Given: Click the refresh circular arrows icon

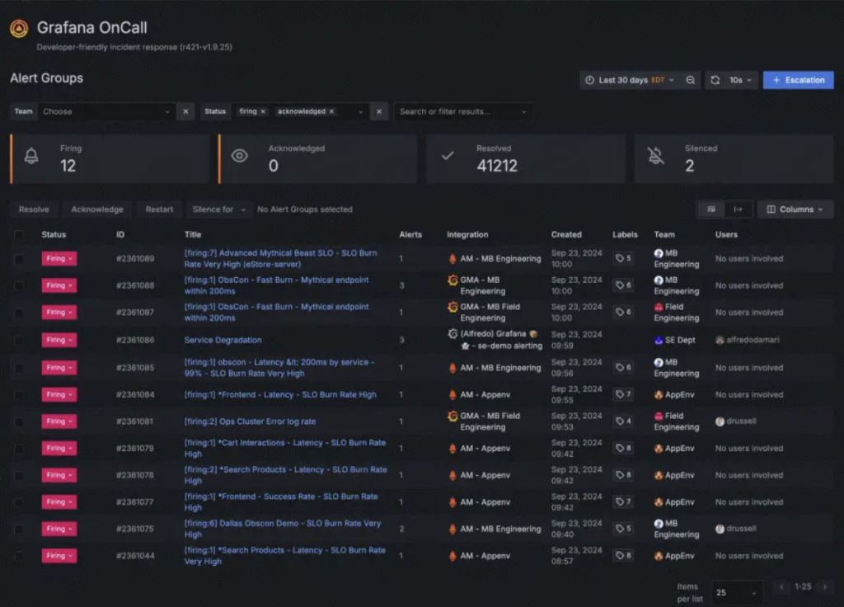Looking at the screenshot, I should (x=715, y=80).
